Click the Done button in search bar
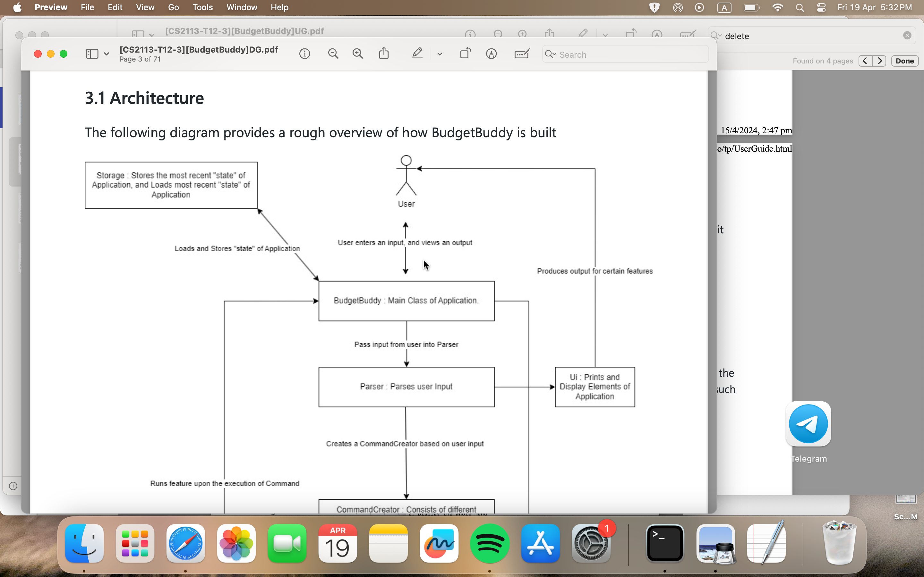Viewport: 924px width, 577px height. pos(904,61)
